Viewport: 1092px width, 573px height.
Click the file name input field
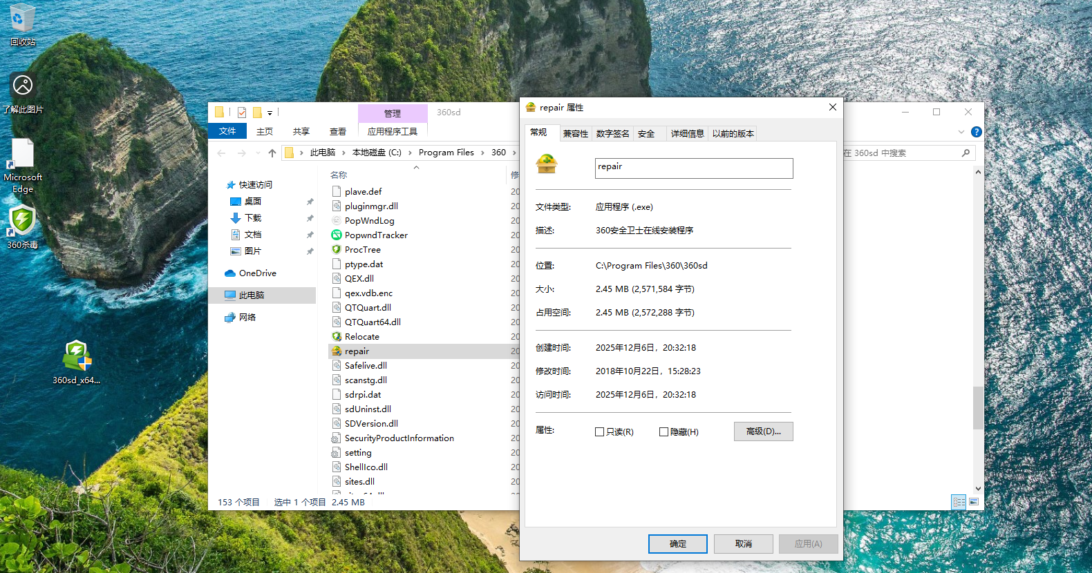pos(694,168)
